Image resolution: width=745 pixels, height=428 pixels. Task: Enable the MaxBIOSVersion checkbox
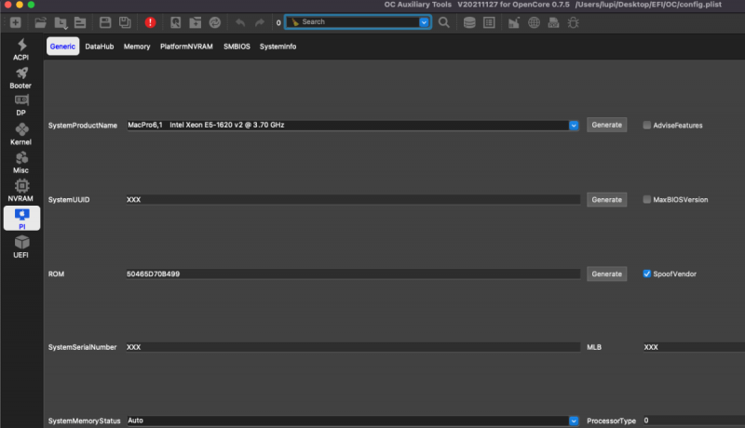coord(646,199)
